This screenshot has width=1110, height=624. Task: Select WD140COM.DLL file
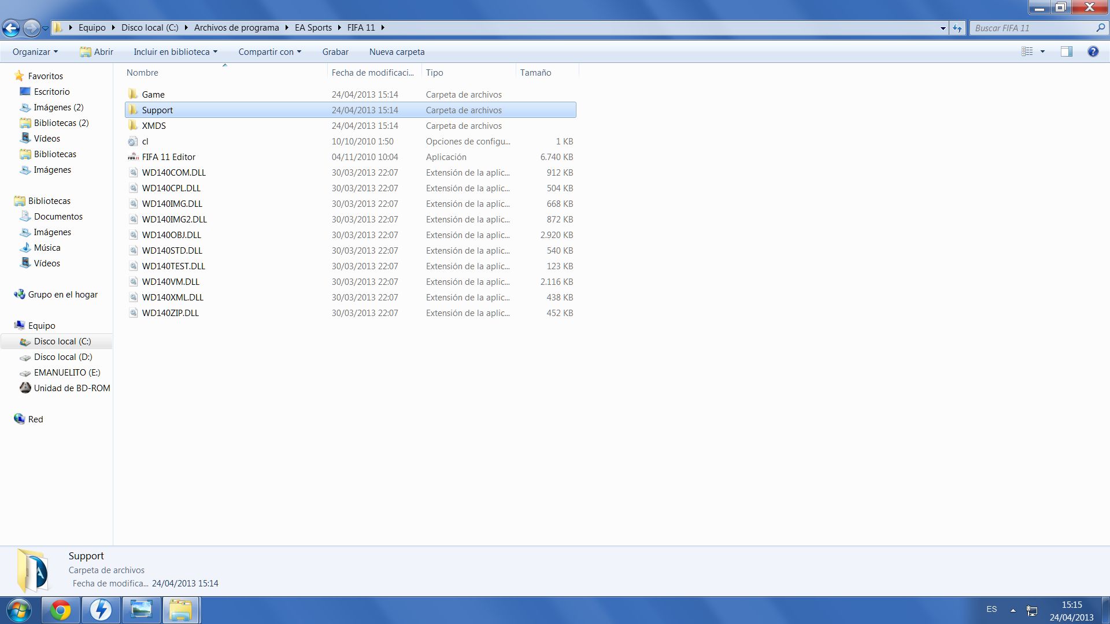click(350, 172)
